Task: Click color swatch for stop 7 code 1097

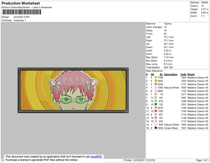Action: click(x=156, y=98)
